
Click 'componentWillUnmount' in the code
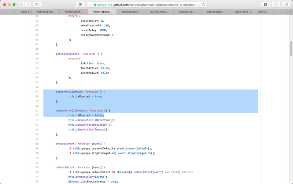pyautogui.click(x=71, y=111)
